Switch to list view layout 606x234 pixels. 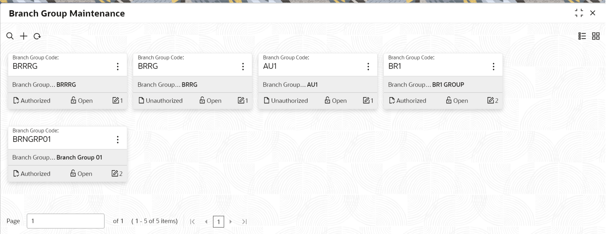pos(582,36)
